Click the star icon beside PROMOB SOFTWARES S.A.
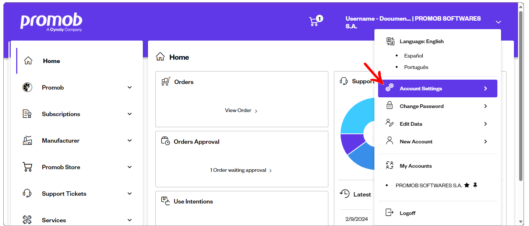Screen dimensions: 529x226 coord(467,185)
